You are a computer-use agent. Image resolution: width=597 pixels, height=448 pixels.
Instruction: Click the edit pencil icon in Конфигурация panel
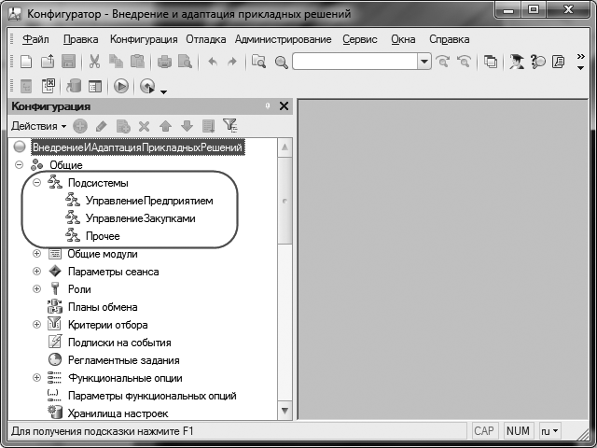coord(101,125)
